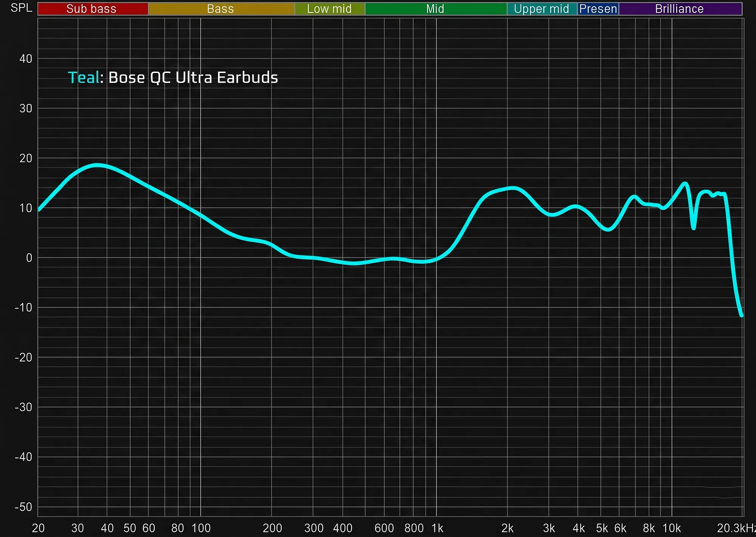Click the Upper mid band label
This screenshot has width=756, height=537.
[x=542, y=9]
